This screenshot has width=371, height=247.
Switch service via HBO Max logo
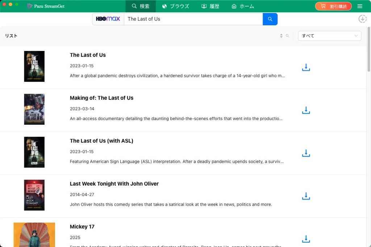[108, 19]
